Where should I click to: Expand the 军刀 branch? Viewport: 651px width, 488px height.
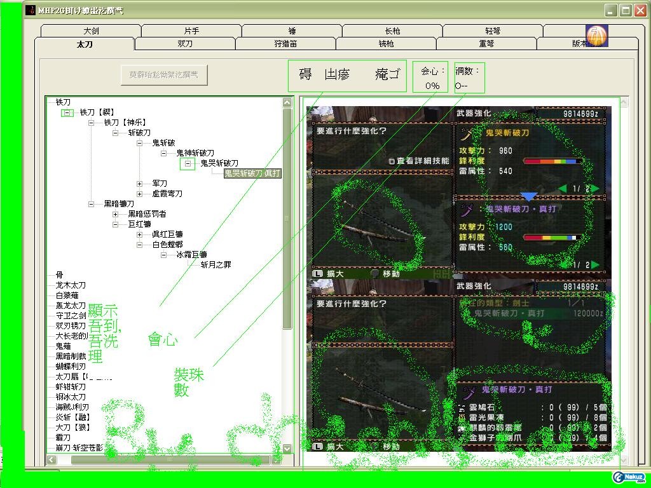tap(139, 184)
